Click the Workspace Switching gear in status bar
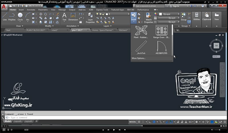Viewport: 228px width, 133px height. coord(197,122)
